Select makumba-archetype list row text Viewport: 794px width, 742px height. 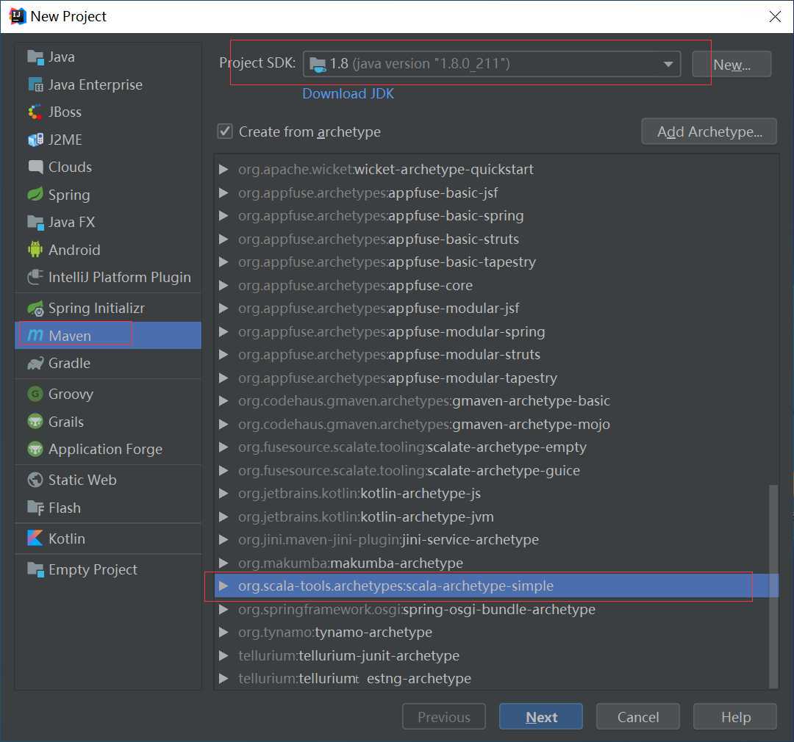351,563
